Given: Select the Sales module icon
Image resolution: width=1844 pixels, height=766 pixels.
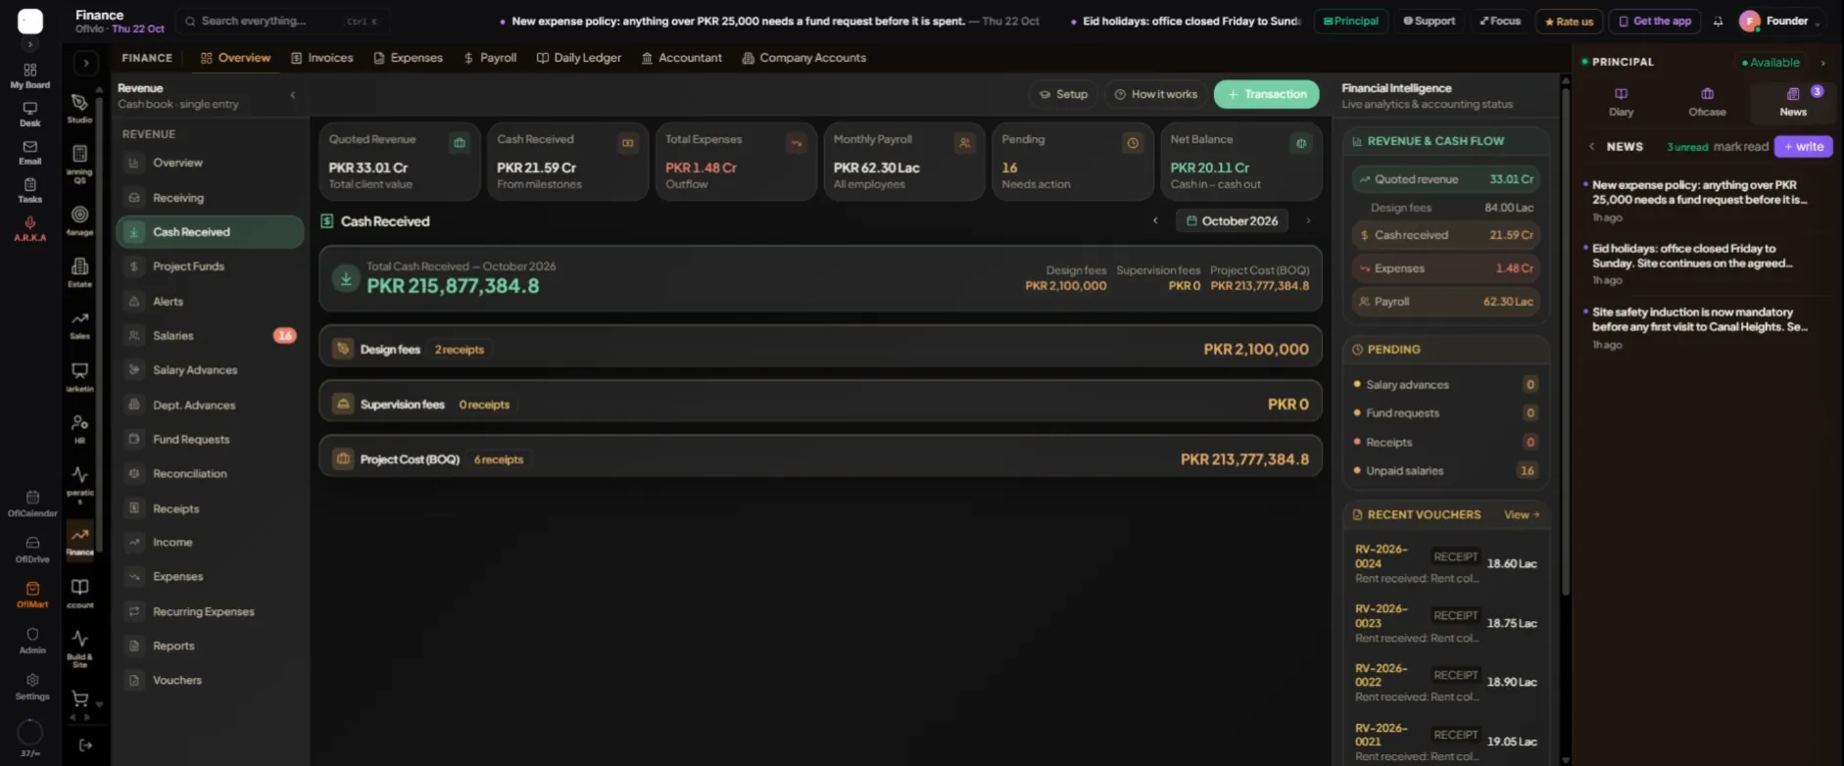Looking at the screenshot, I should [80, 324].
